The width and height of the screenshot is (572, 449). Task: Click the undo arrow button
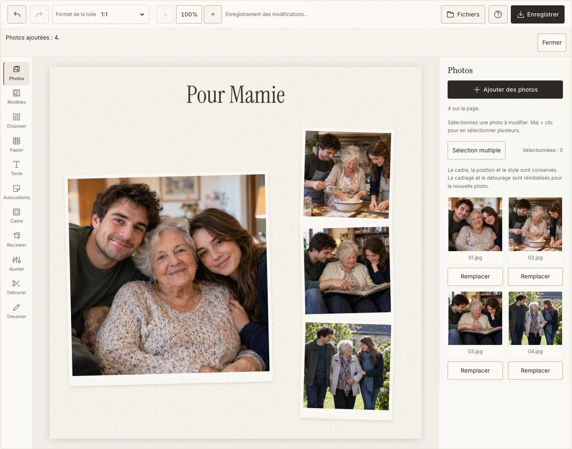point(17,14)
